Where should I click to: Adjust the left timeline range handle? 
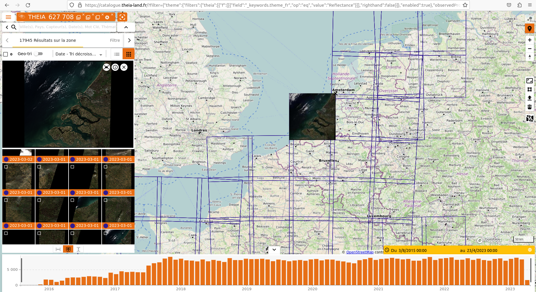21,270
